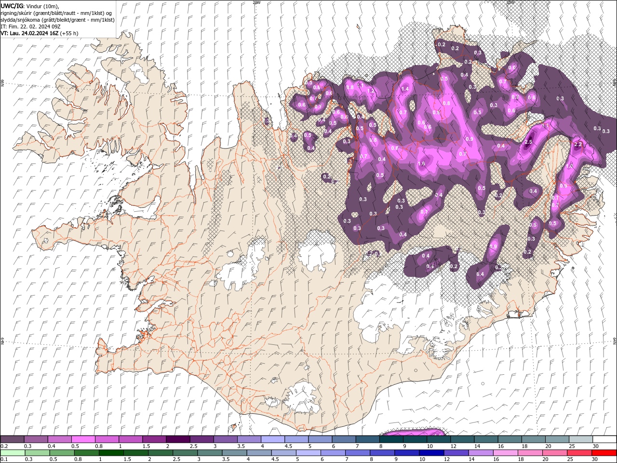Click the bright red swatch labeled 30 in bottom legend row
Screen dimensions: 617x463
click(604, 453)
